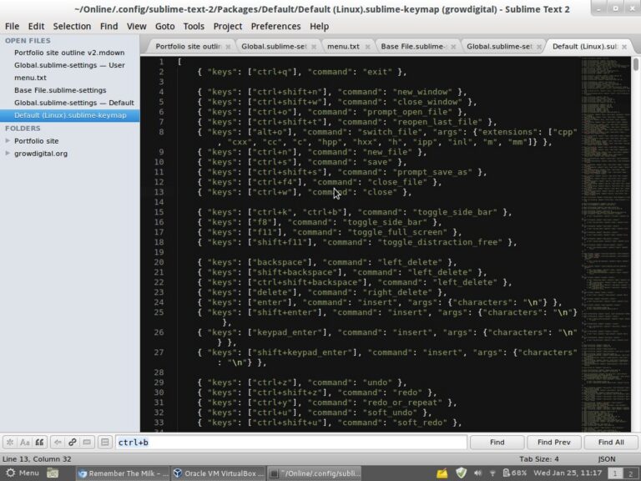This screenshot has height=481, width=641.
Task: Click the network icon in system tray
Action: 493,473
